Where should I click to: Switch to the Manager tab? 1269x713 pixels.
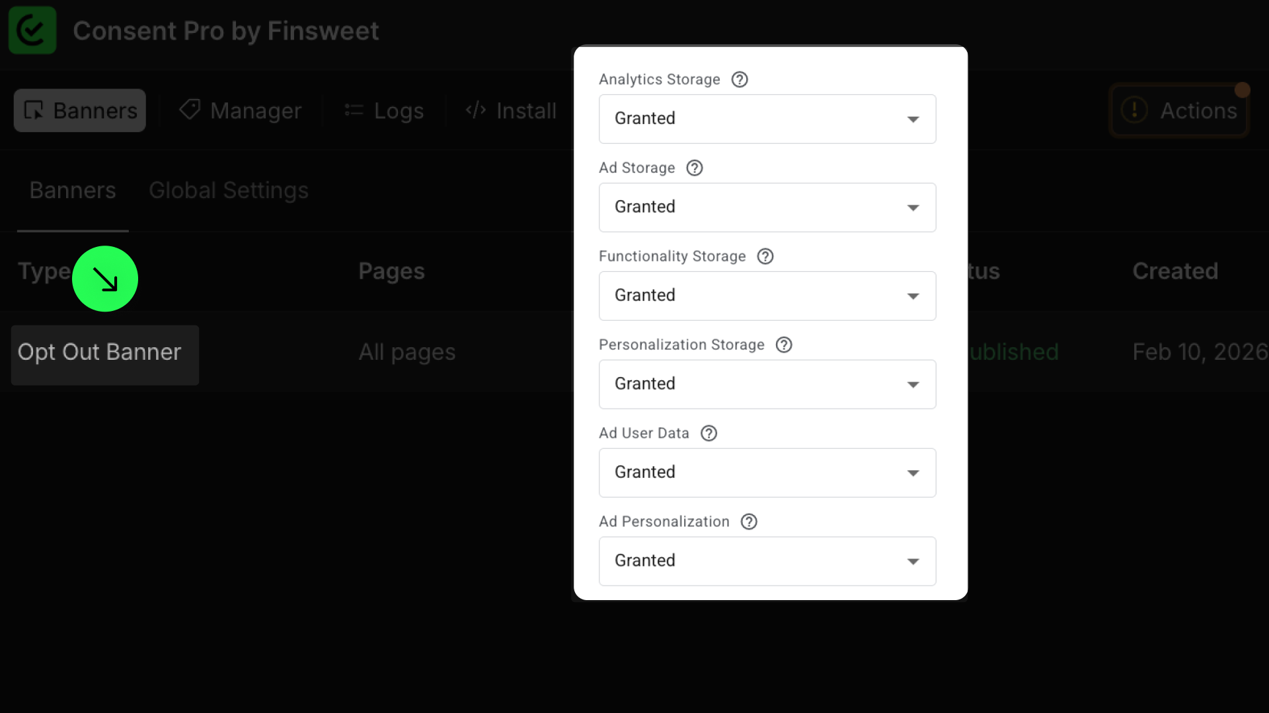[241, 111]
